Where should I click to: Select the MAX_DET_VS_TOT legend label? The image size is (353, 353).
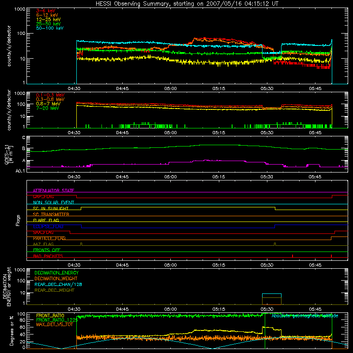click(x=54, y=324)
